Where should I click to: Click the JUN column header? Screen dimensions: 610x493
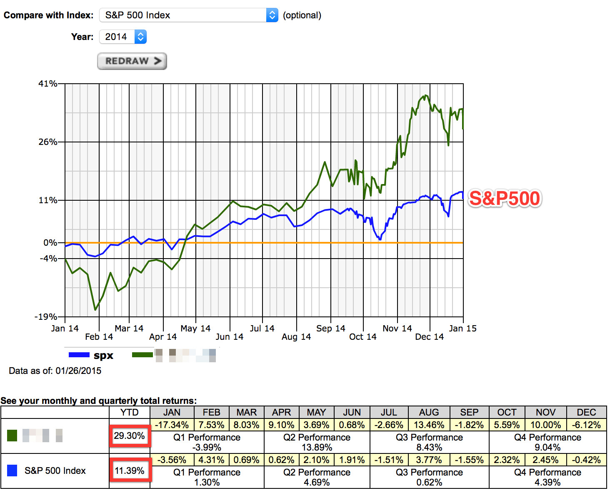click(x=352, y=412)
